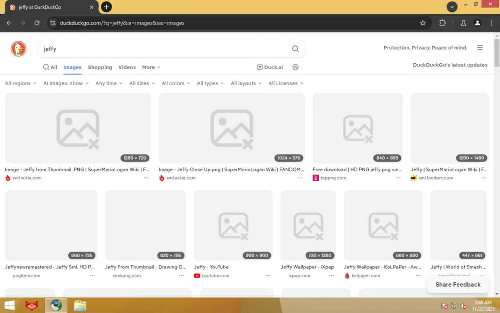Open the 1024 × 576 image thumbnail
Image resolution: width=500 pixels, height=313 pixels.
click(232, 128)
